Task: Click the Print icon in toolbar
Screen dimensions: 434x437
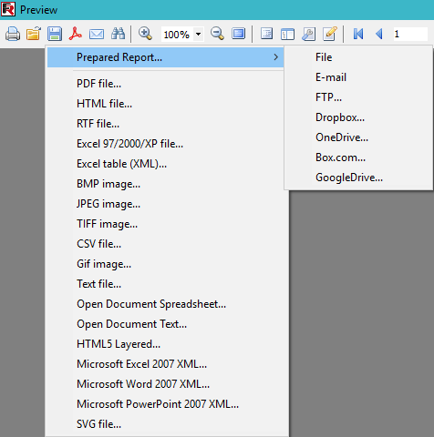Action: click(x=13, y=34)
